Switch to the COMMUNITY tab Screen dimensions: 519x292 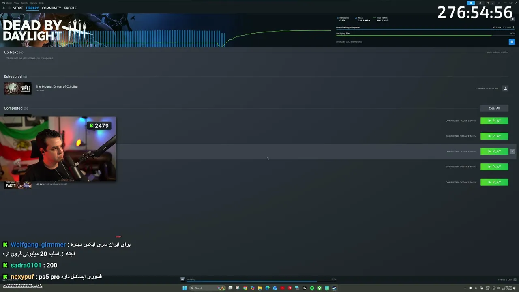click(51, 8)
